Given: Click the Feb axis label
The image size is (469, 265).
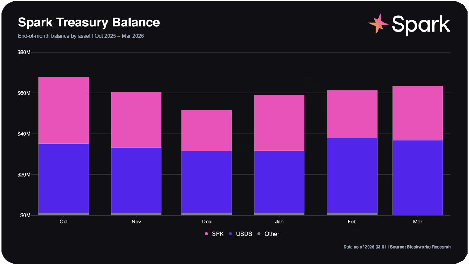Looking at the screenshot, I should [x=352, y=222].
